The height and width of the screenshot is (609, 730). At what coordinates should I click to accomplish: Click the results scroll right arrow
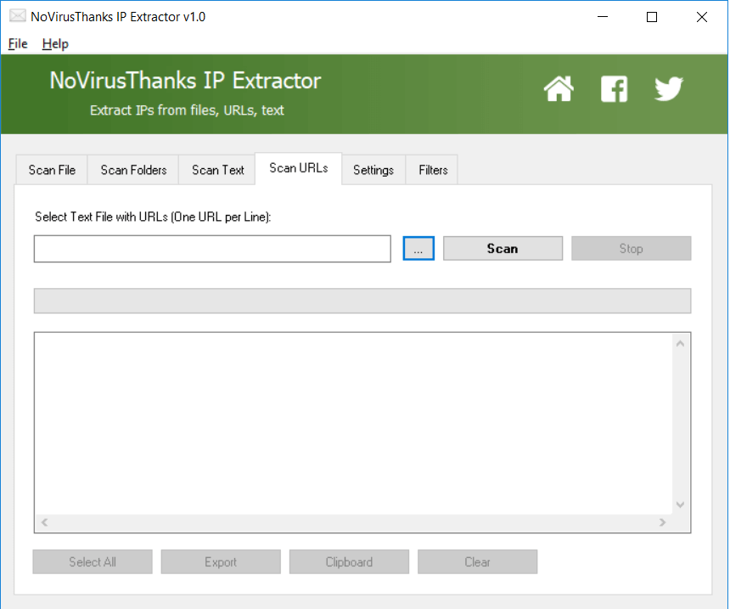(662, 522)
